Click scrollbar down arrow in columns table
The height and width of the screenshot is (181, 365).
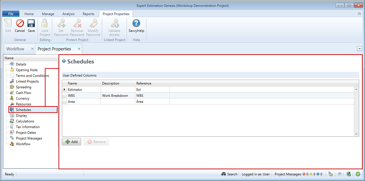pyautogui.click(x=356, y=134)
